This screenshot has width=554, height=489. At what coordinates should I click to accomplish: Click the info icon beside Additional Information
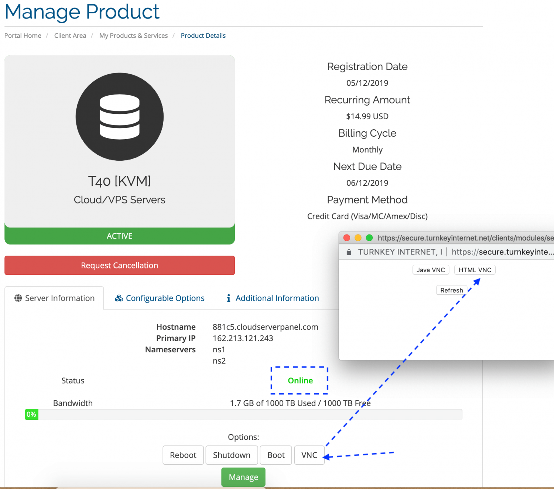coord(229,298)
